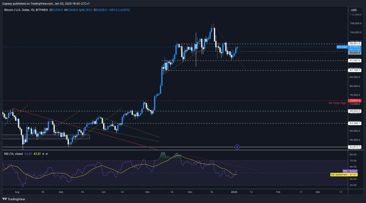Open the BITFINEX exchange selector in the legend
The height and width of the screenshot is (203, 366).
pos(41,10)
